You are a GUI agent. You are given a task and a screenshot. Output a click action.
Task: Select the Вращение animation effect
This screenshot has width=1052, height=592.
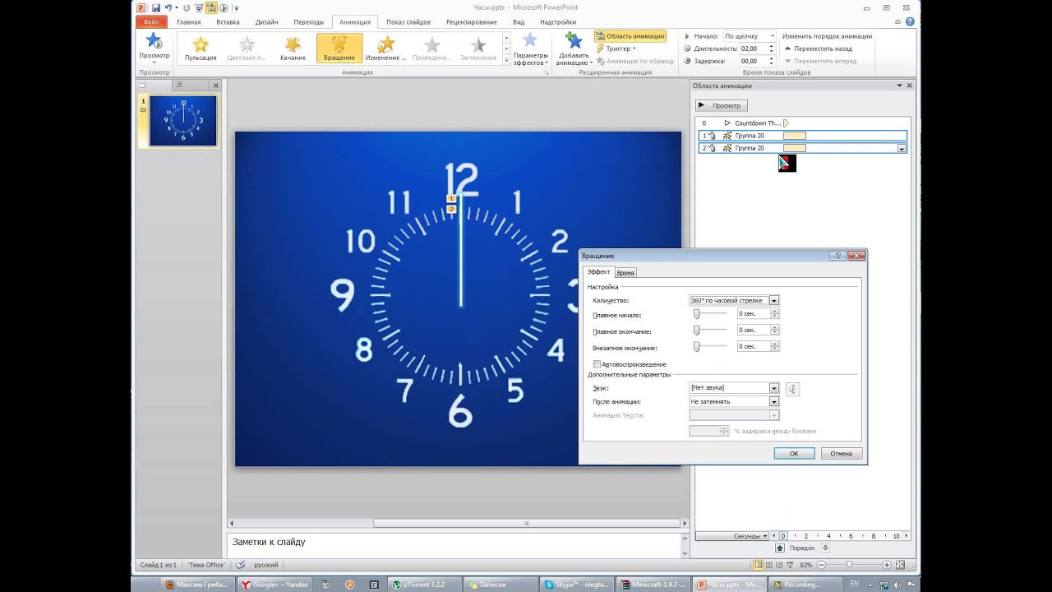(339, 48)
